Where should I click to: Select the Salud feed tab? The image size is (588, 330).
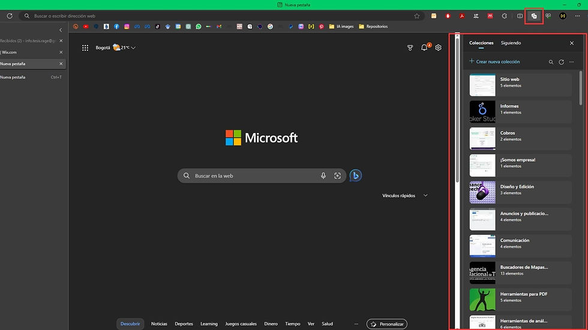click(x=327, y=323)
